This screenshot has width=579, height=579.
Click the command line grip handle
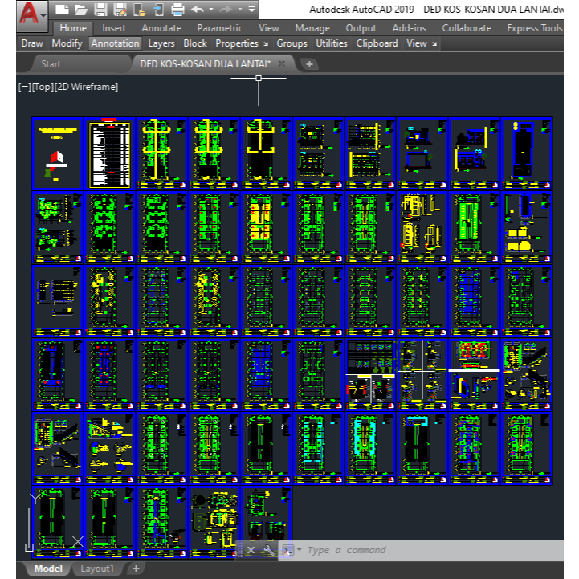239,550
